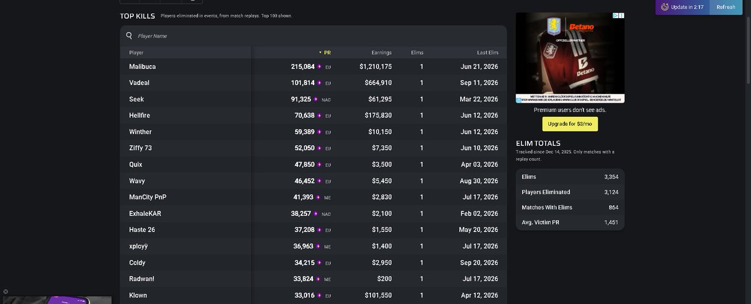
Task: Click the pink PR icon in Wavy's row
Action: 320,181
